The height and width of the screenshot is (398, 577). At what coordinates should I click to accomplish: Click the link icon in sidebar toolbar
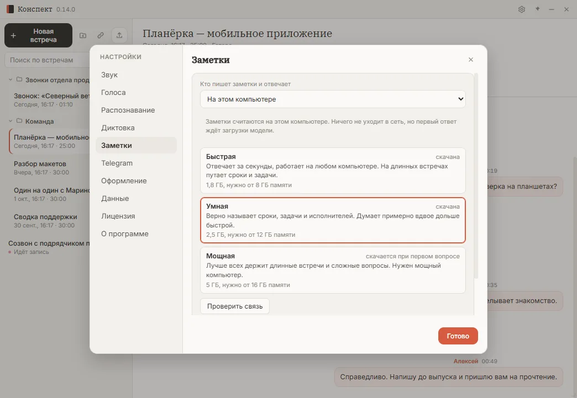coord(101,35)
